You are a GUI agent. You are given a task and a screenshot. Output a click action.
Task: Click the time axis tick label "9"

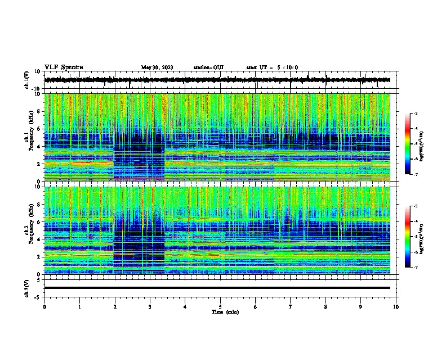tap(360, 307)
